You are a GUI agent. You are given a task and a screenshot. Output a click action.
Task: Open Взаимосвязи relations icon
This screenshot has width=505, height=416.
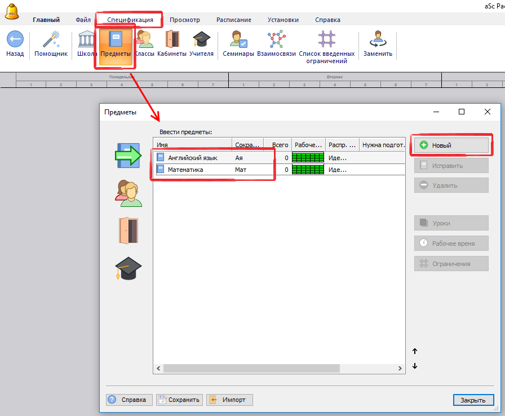pos(276,40)
